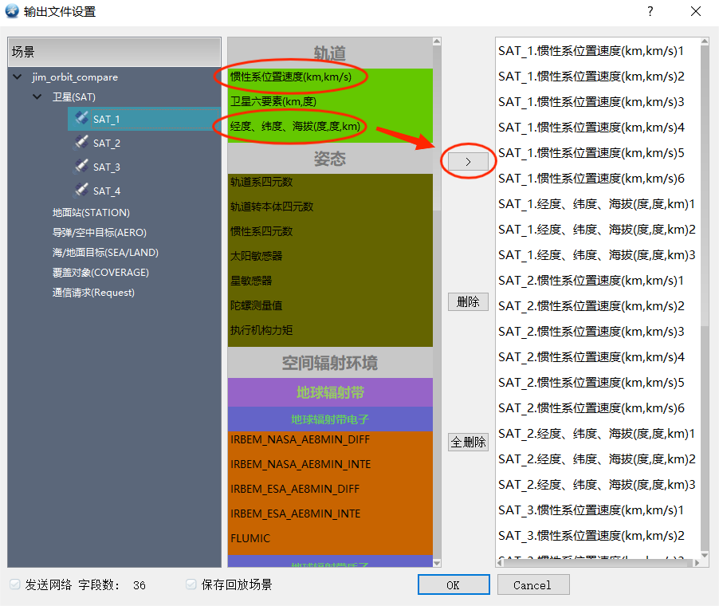719x606 pixels.
Task: Click the help question mark button
Action: click(650, 11)
